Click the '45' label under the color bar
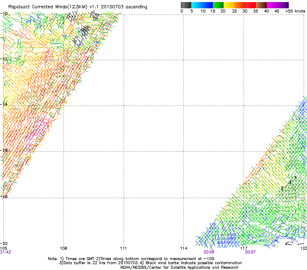This screenshot has width=307, height=270. click(277, 11)
